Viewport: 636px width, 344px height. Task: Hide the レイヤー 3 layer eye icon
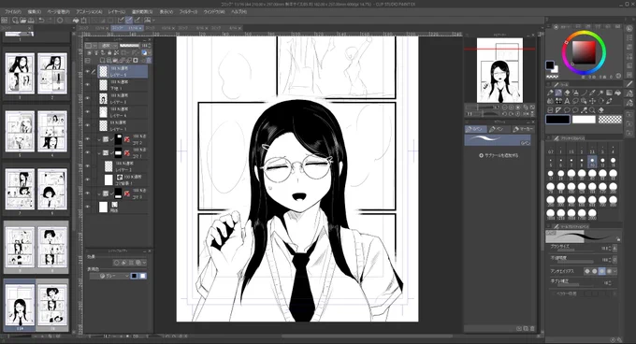[88, 98]
